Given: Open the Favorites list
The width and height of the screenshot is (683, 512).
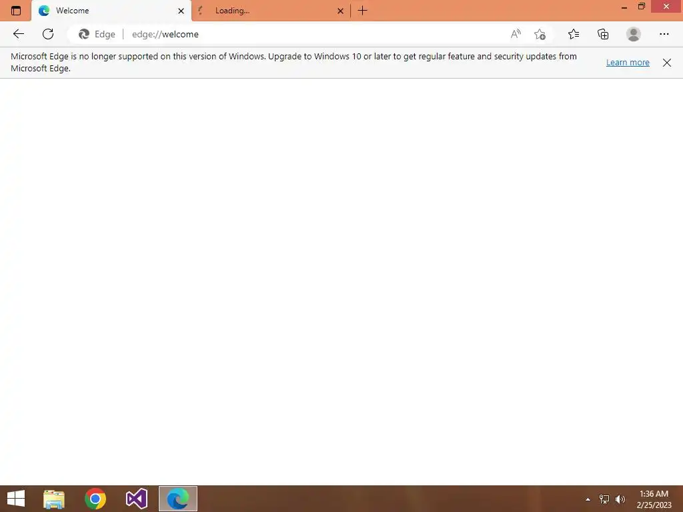Looking at the screenshot, I should [574, 34].
